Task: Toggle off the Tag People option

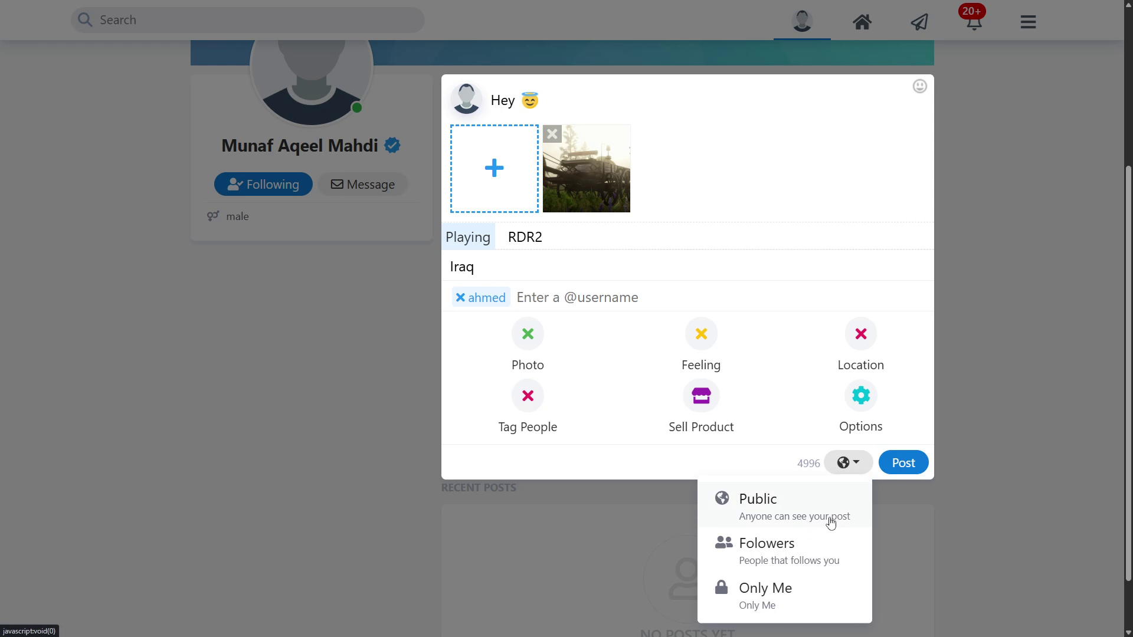Action: coord(528,396)
